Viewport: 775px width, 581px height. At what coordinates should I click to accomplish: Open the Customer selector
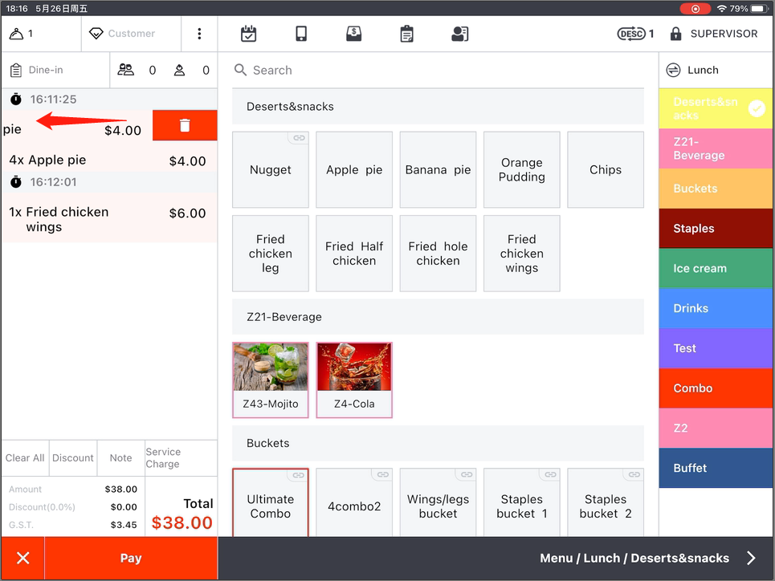coord(131,34)
